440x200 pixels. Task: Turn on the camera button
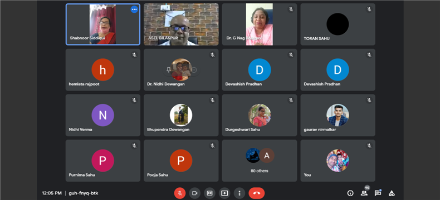pyautogui.click(x=194, y=193)
